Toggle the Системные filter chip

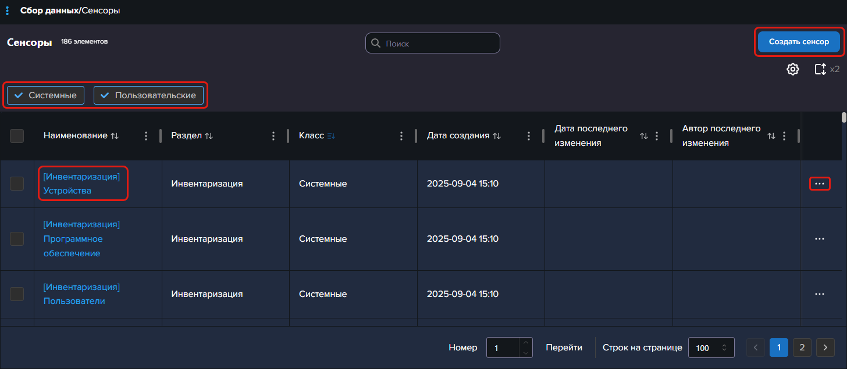45,95
